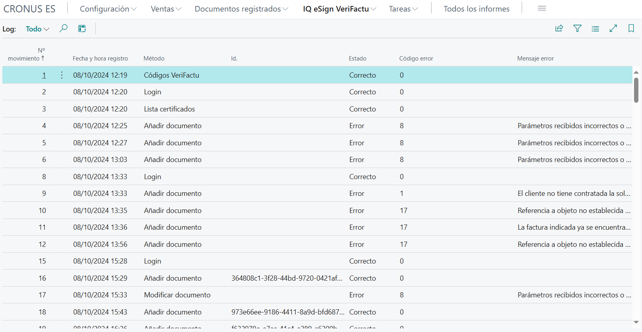Expand the page with the arrows icon

click(613, 28)
